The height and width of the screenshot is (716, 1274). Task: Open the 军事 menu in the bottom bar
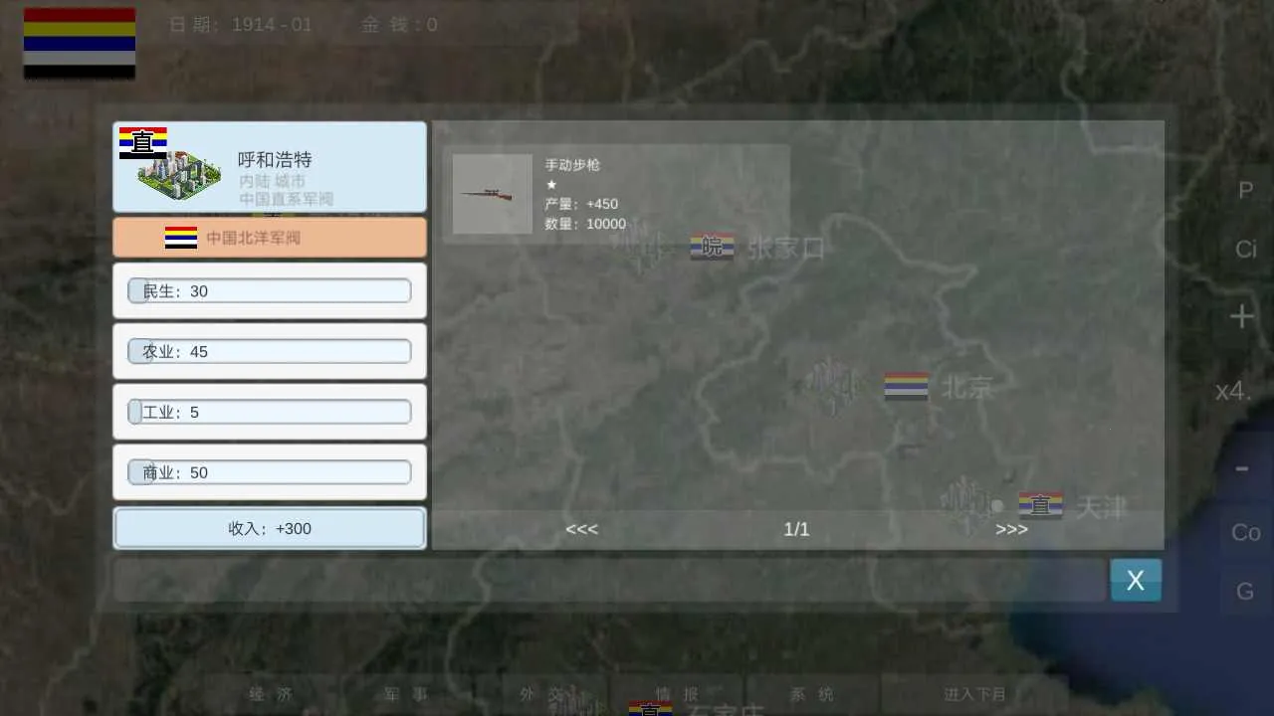click(406, 694)
